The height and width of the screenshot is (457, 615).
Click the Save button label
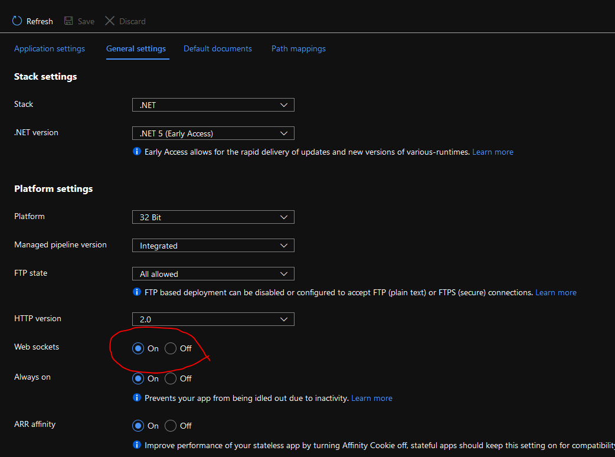coord(86,21)
